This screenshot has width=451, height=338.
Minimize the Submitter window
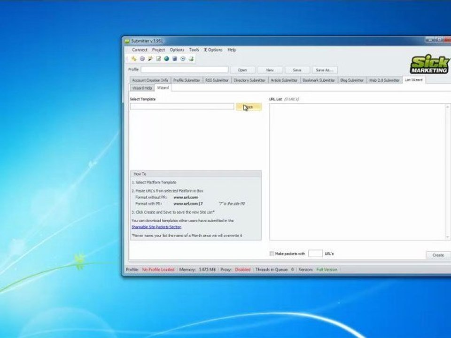(430, 40)
